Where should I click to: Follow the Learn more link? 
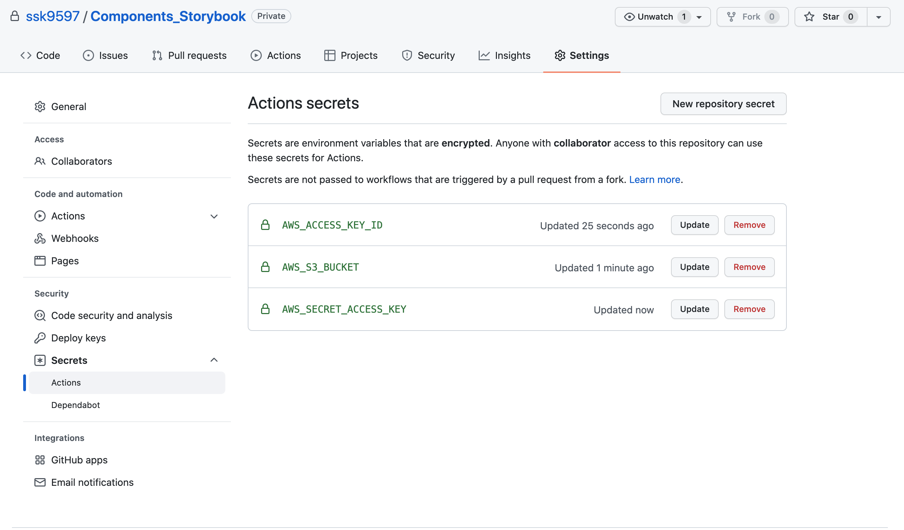(654, 179)
